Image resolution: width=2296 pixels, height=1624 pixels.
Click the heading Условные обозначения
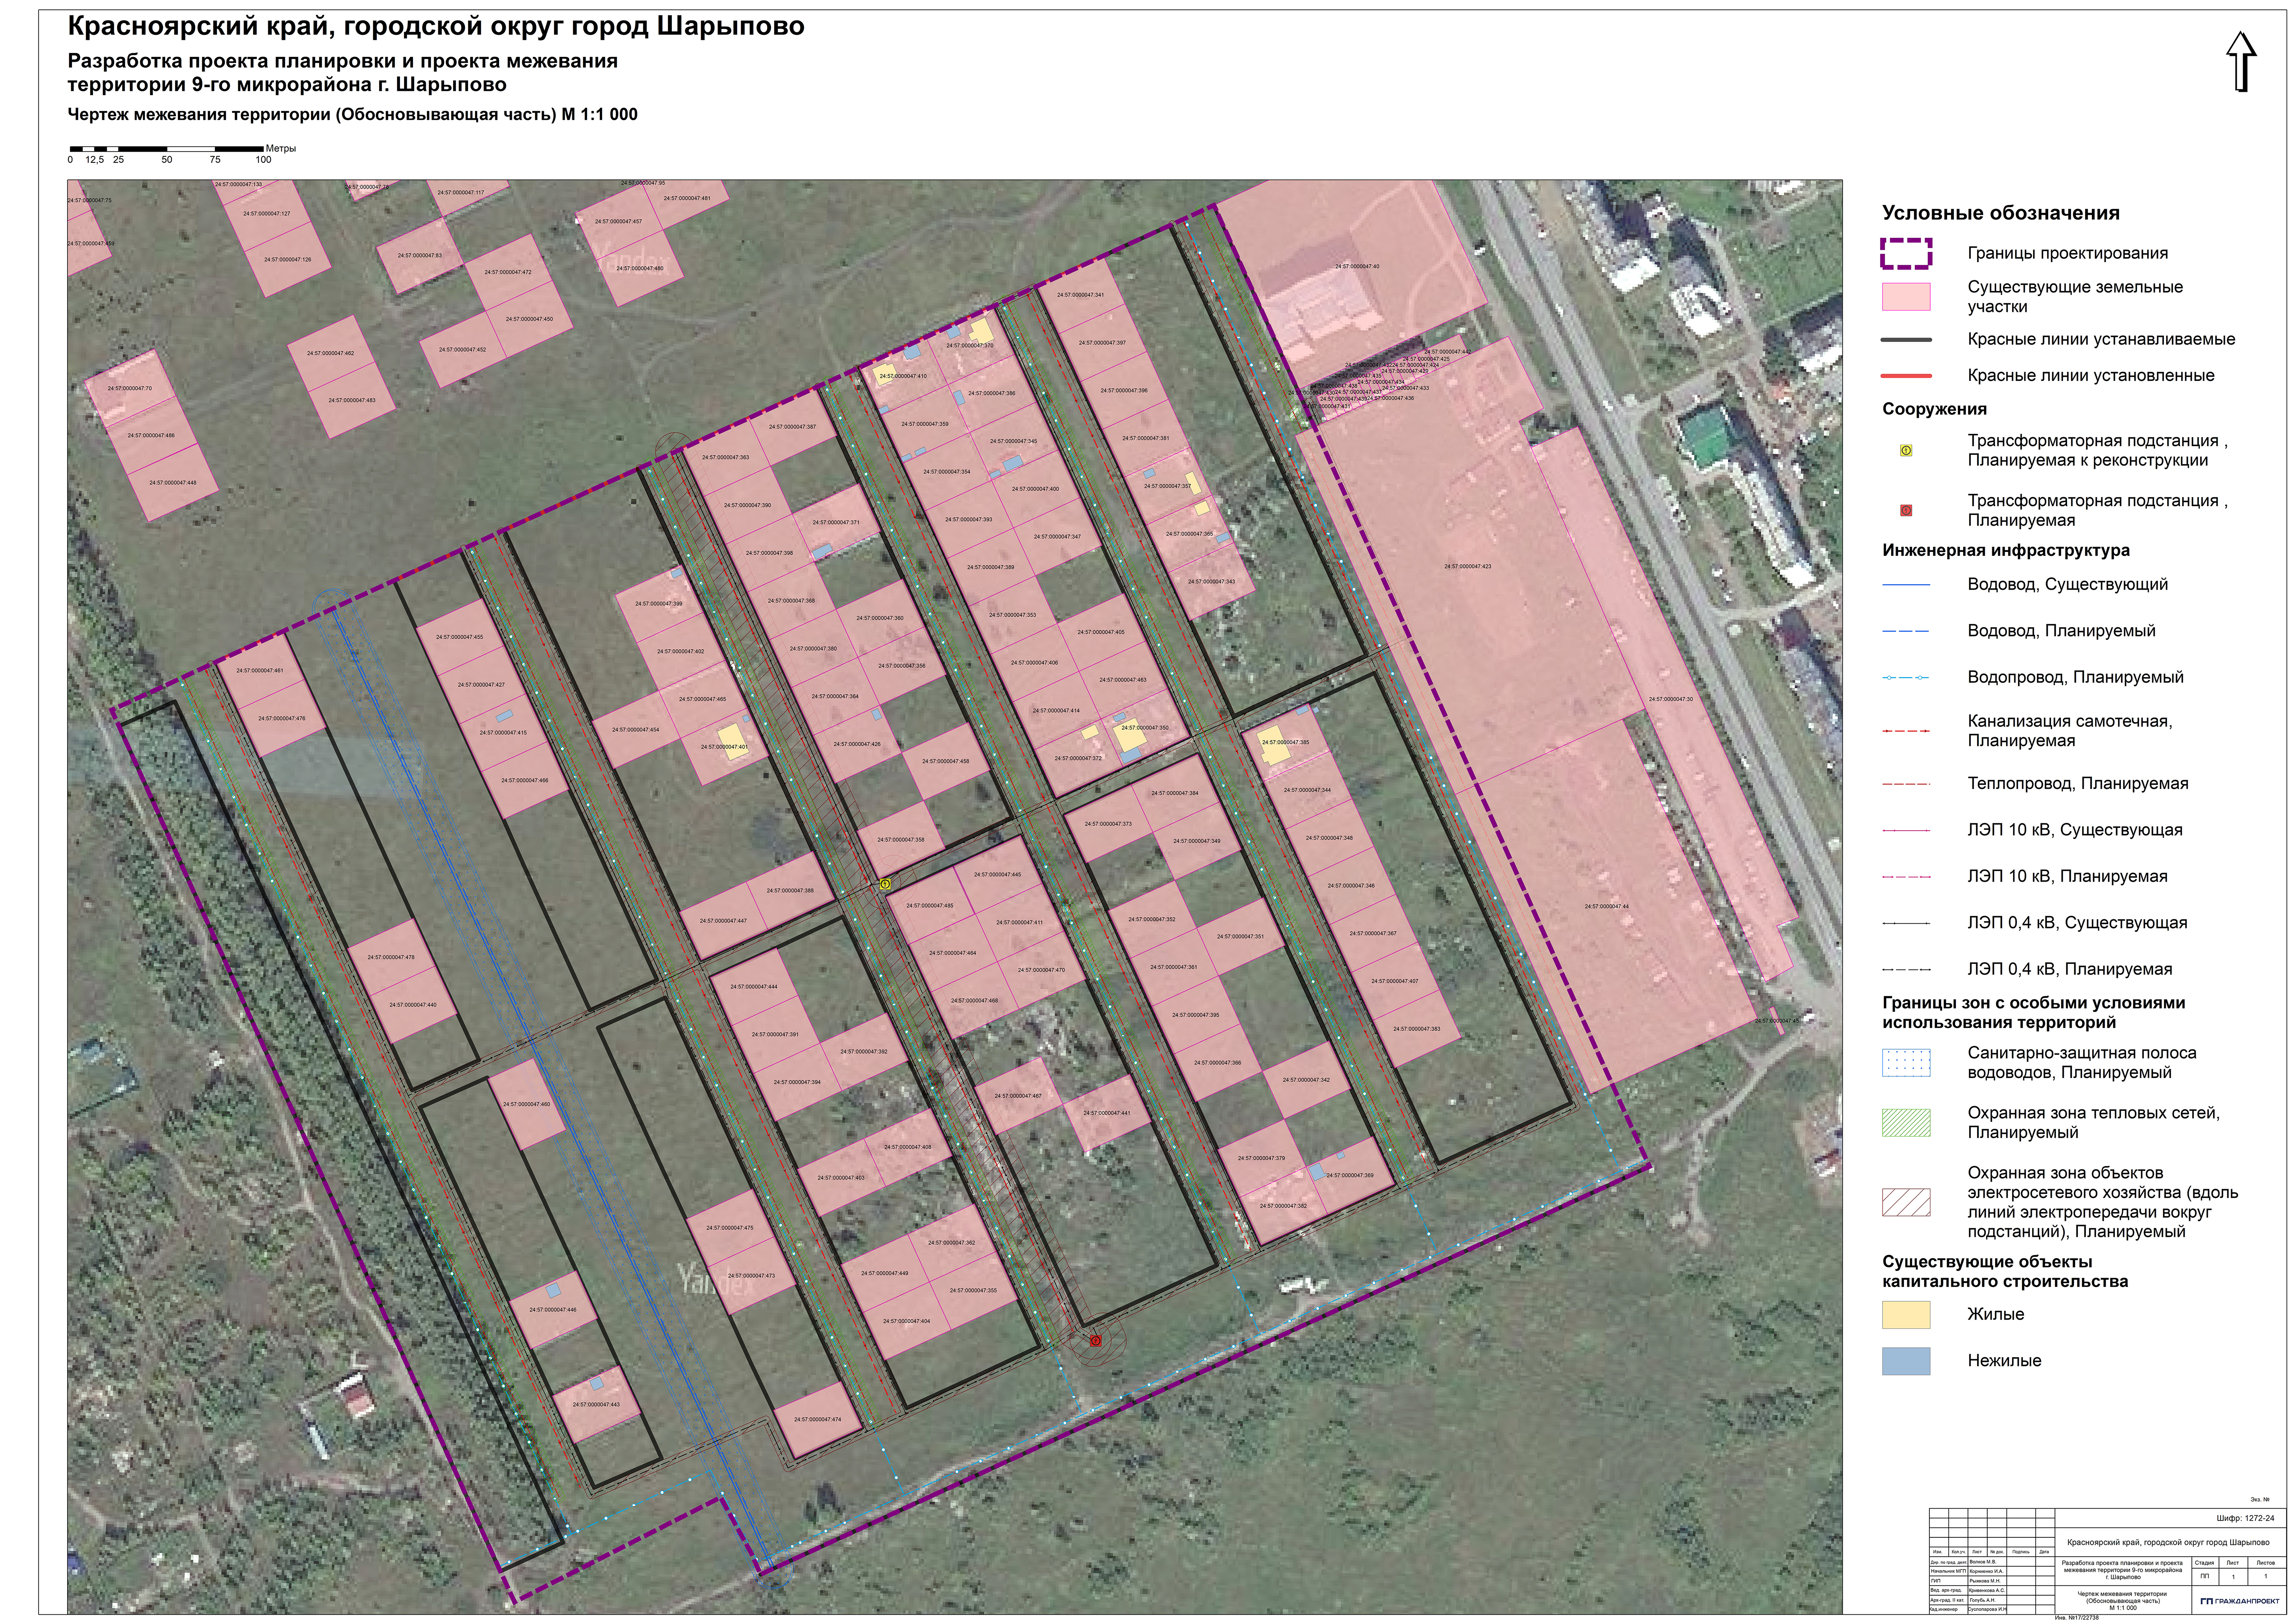coord(2000,213)
